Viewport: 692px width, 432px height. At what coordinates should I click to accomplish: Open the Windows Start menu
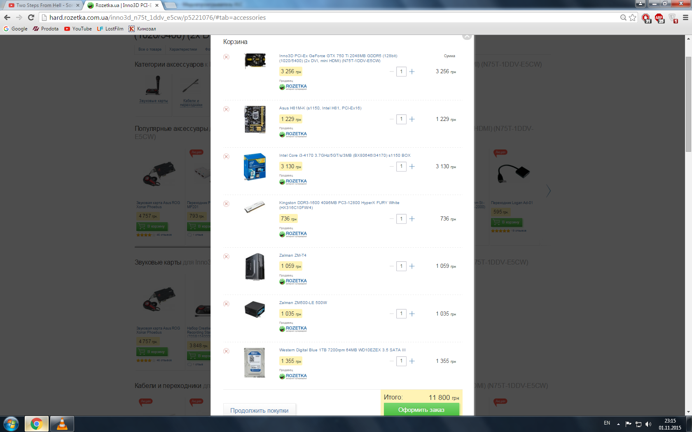pos(11,424)
